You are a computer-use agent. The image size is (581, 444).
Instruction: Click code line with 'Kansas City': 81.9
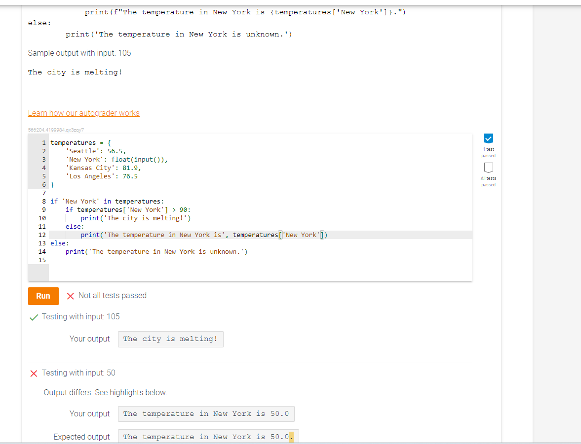click(103, 168)
